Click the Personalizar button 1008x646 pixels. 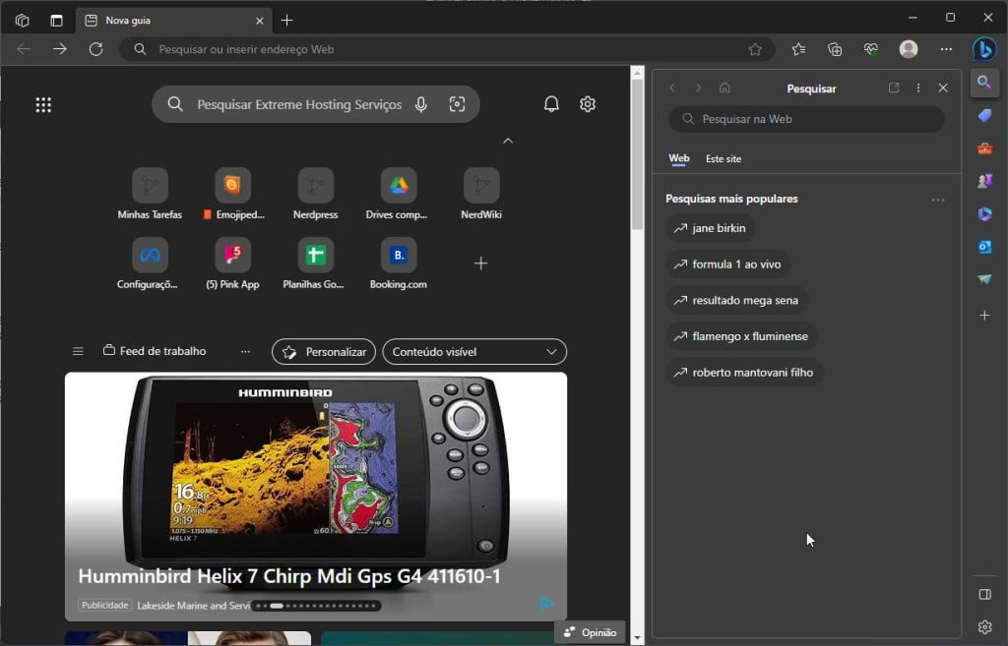[x=324, y=352]
